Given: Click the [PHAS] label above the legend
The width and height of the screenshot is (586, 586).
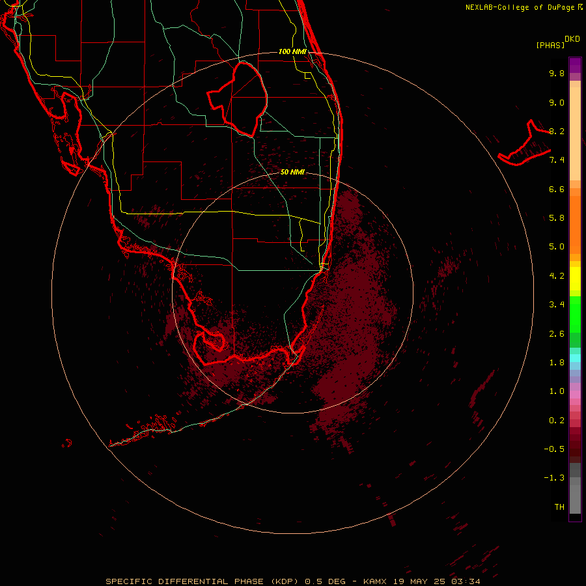Looking at the screenshot, I should tap(550, 46).
